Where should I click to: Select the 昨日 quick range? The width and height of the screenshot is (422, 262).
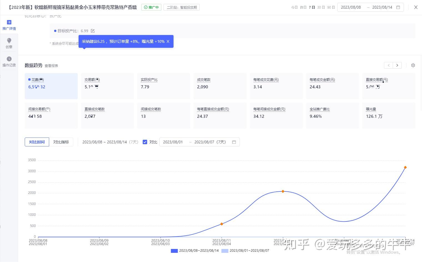coord(303,8)
